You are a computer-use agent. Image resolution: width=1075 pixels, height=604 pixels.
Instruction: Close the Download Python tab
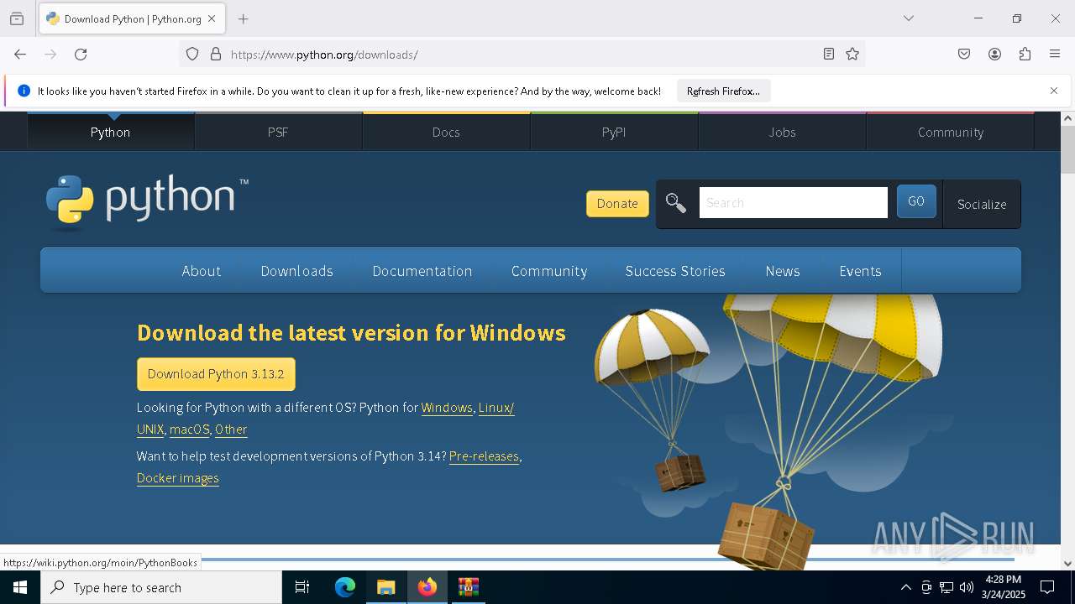(x=212, y=18)
